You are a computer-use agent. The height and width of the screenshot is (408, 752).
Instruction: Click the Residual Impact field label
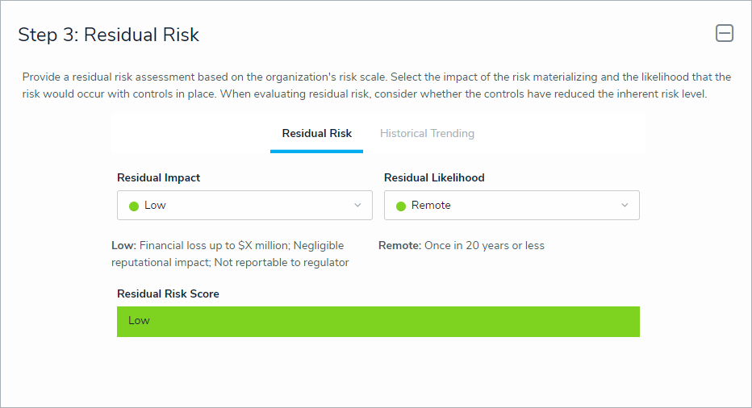(x=158, y=177)
